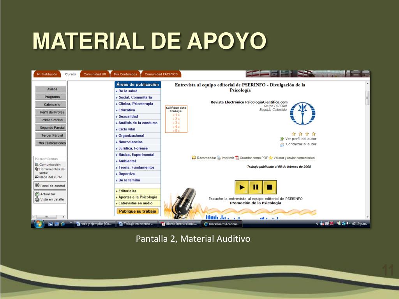The image size is (399, 299).
Task: Open the Organizacional area link
Action: [x=138, y=135]
